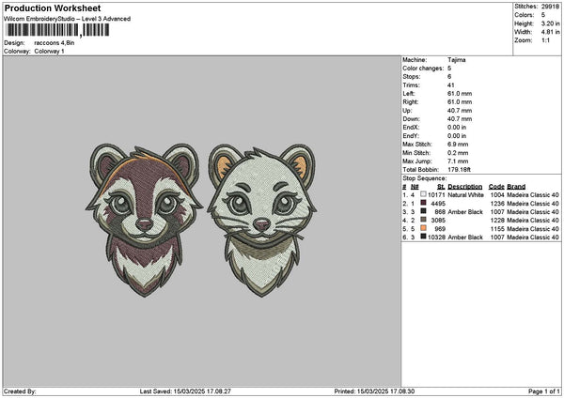564x398 pixels.
Task: Click the Code column header
Action: (496, 186)
